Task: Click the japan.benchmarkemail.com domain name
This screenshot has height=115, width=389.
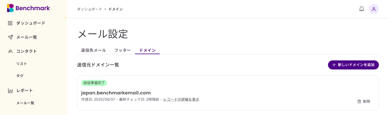Action: tap(116, 93)
